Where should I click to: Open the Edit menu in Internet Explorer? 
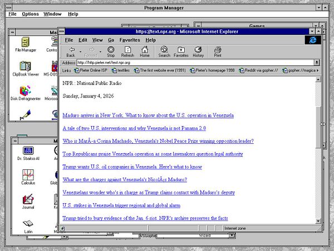pos(83,40)
